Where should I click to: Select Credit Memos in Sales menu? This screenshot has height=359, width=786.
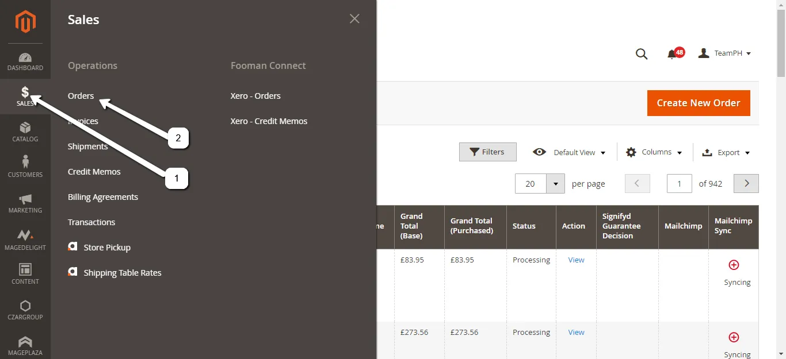(94, 172)
